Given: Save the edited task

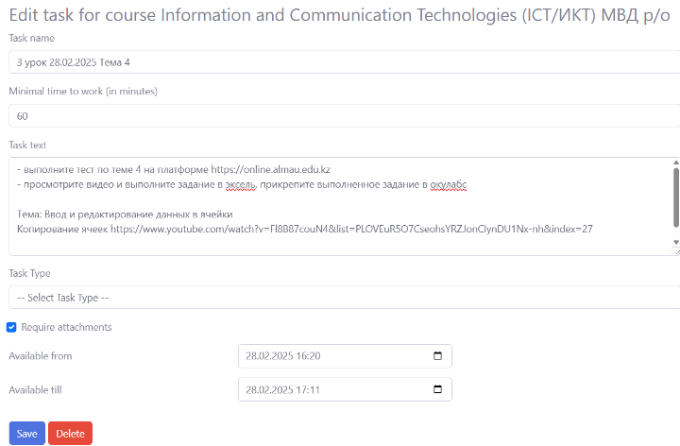Looking at the screenshot, I should (26, 433).
